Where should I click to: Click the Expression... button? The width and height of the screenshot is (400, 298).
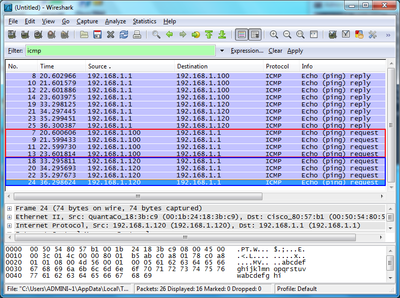[x=247, y=51]
